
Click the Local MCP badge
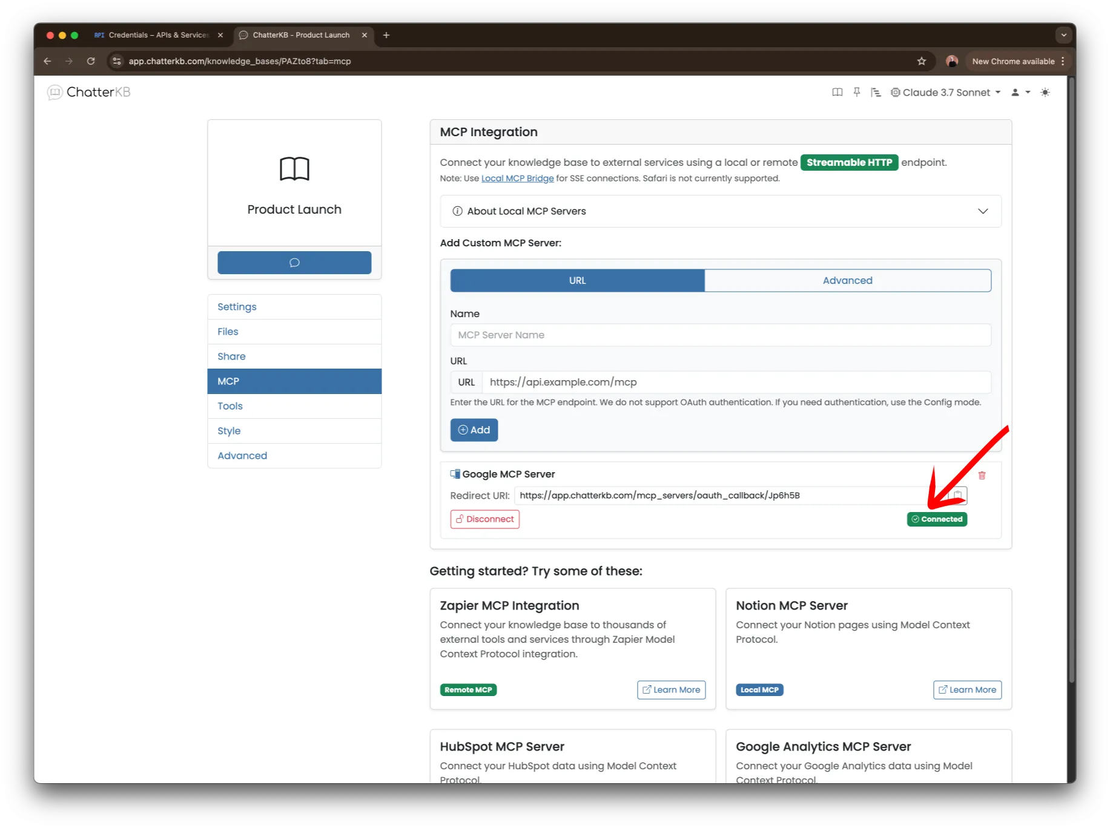[x=759, y=690]
